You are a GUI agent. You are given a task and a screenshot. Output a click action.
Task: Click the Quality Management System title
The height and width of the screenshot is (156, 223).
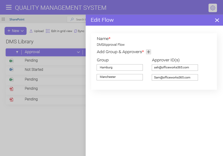[61, 8]
